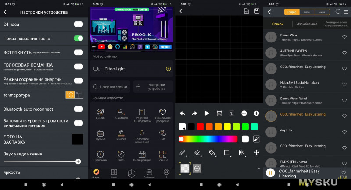
Task: Open Пиксельная раскраска coloring
Action: click(x=163, y=115)
